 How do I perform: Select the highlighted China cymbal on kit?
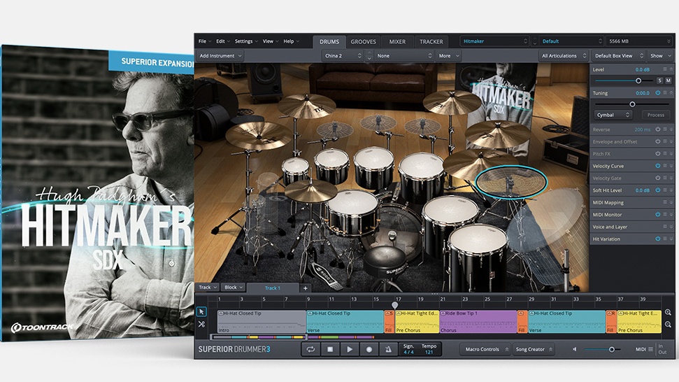511,182
